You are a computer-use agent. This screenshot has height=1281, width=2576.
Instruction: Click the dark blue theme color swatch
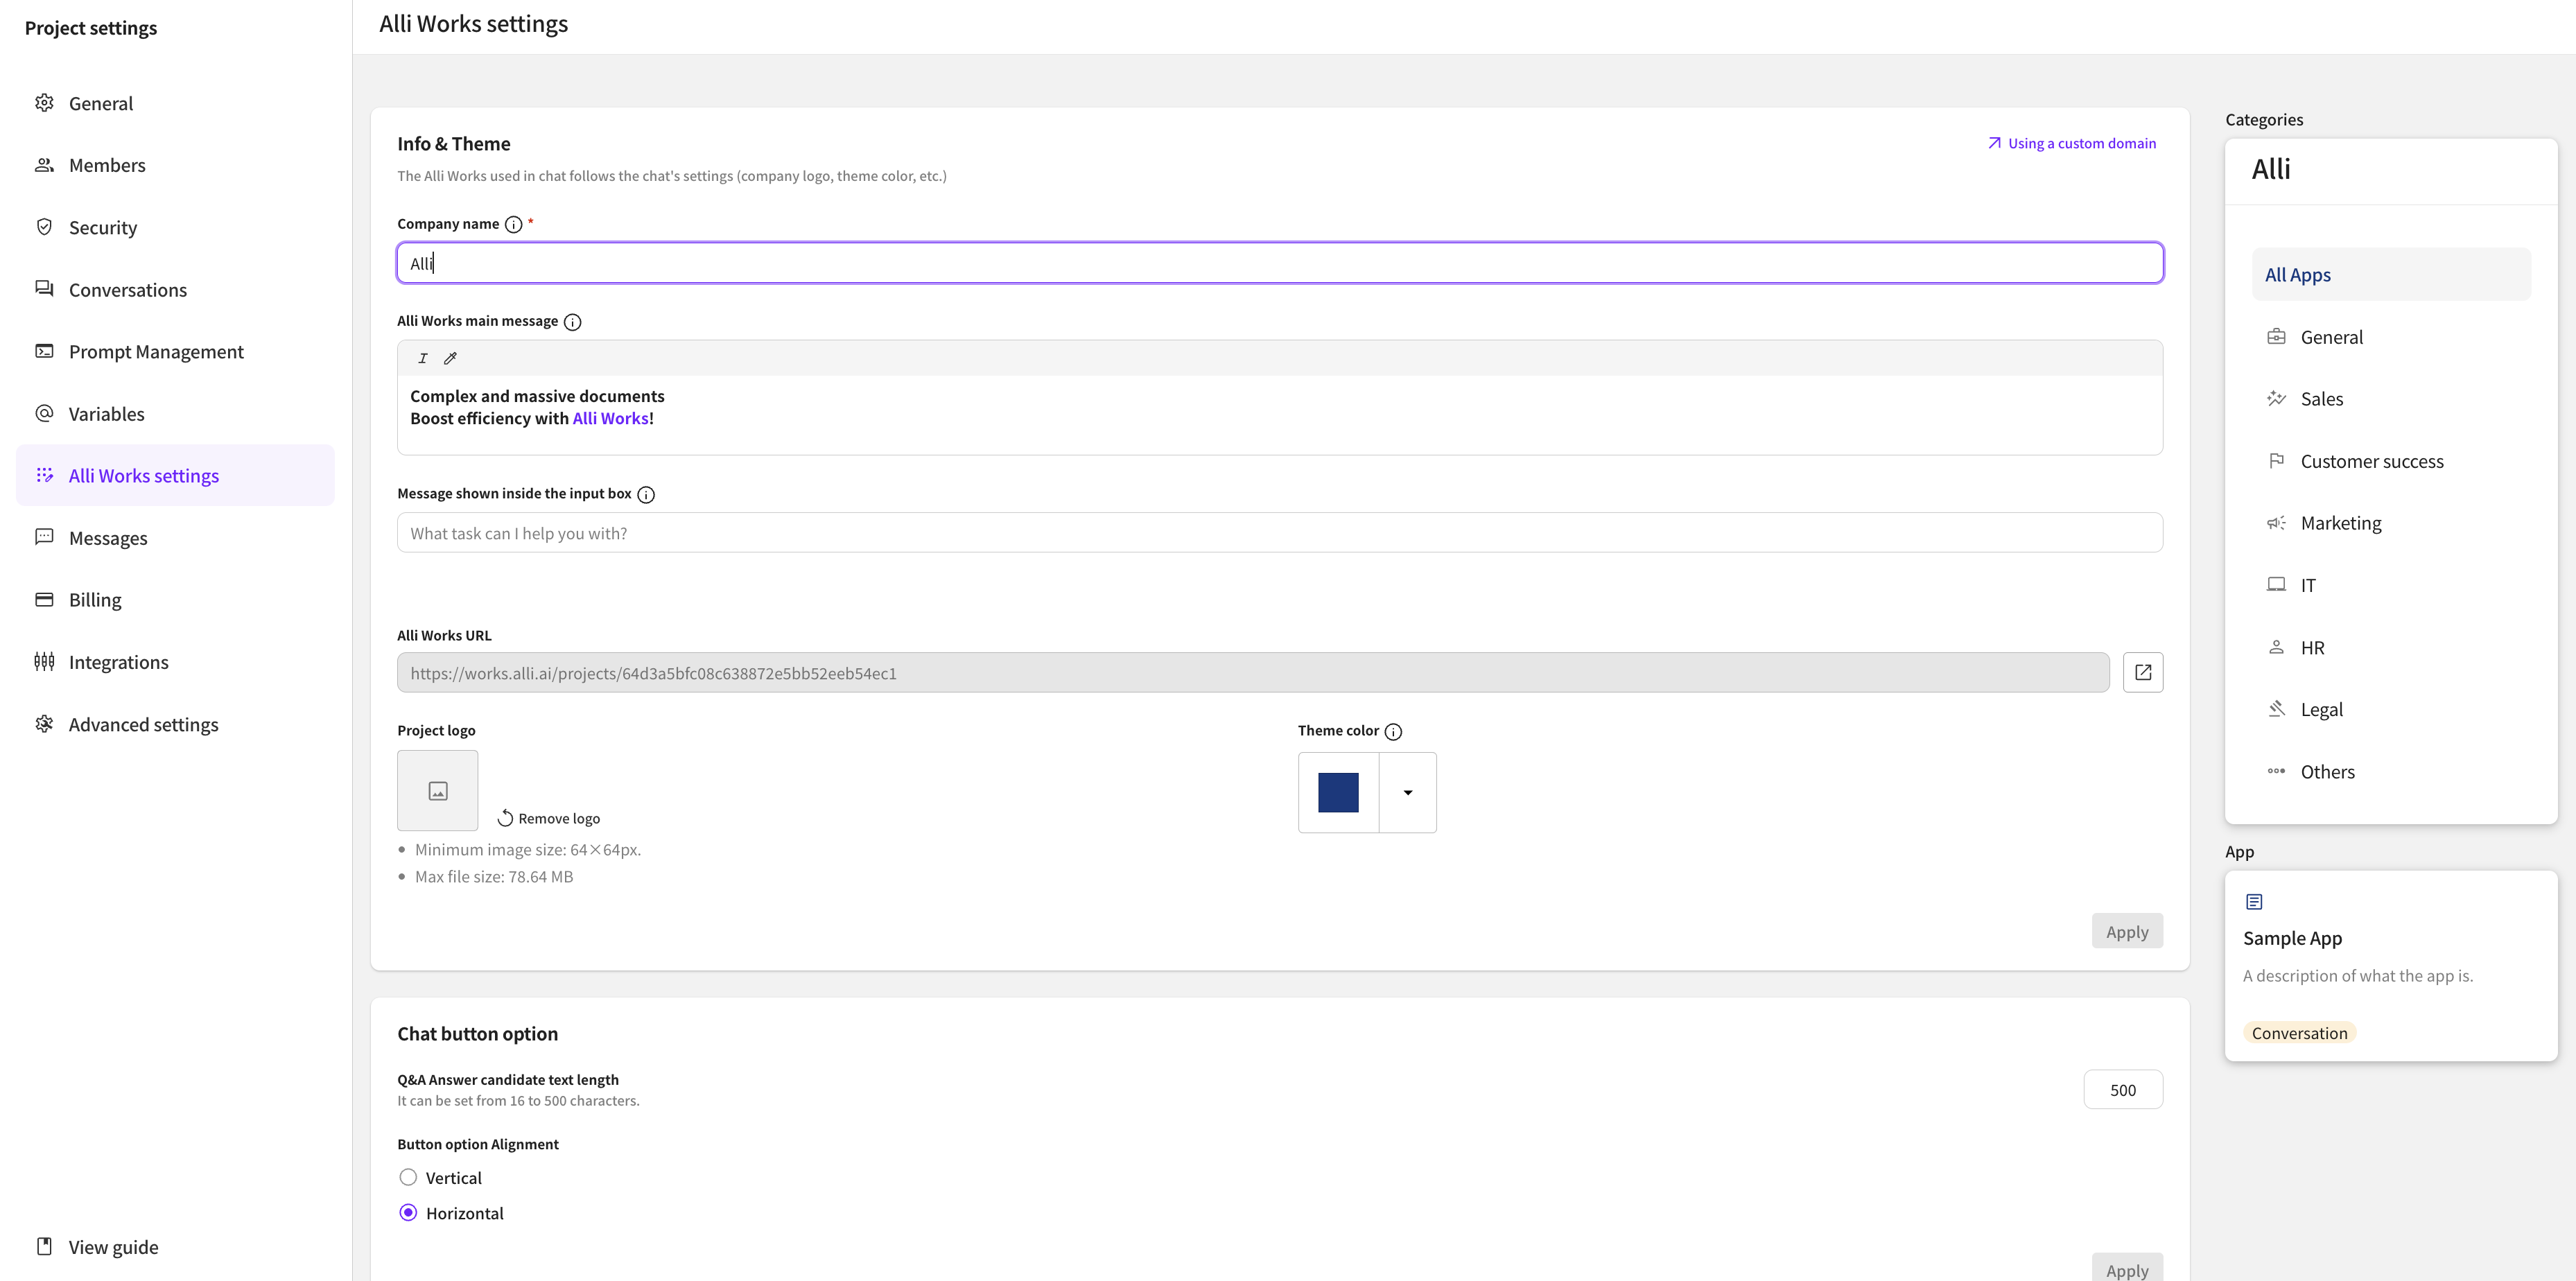click(x=1338, y=793)
